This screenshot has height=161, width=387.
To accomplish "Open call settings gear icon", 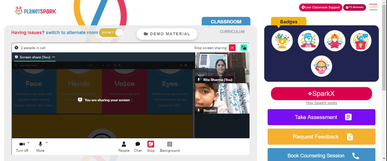I will pos(17,48).
